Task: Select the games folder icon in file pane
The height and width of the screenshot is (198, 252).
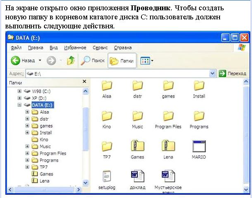Action: tap(168, 86)
